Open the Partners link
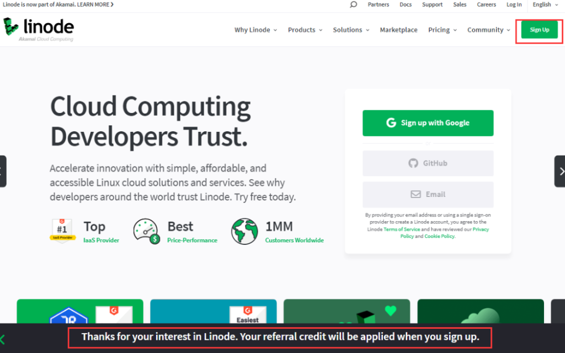Screen dimensions: 565x353 (x=379, y=4)
